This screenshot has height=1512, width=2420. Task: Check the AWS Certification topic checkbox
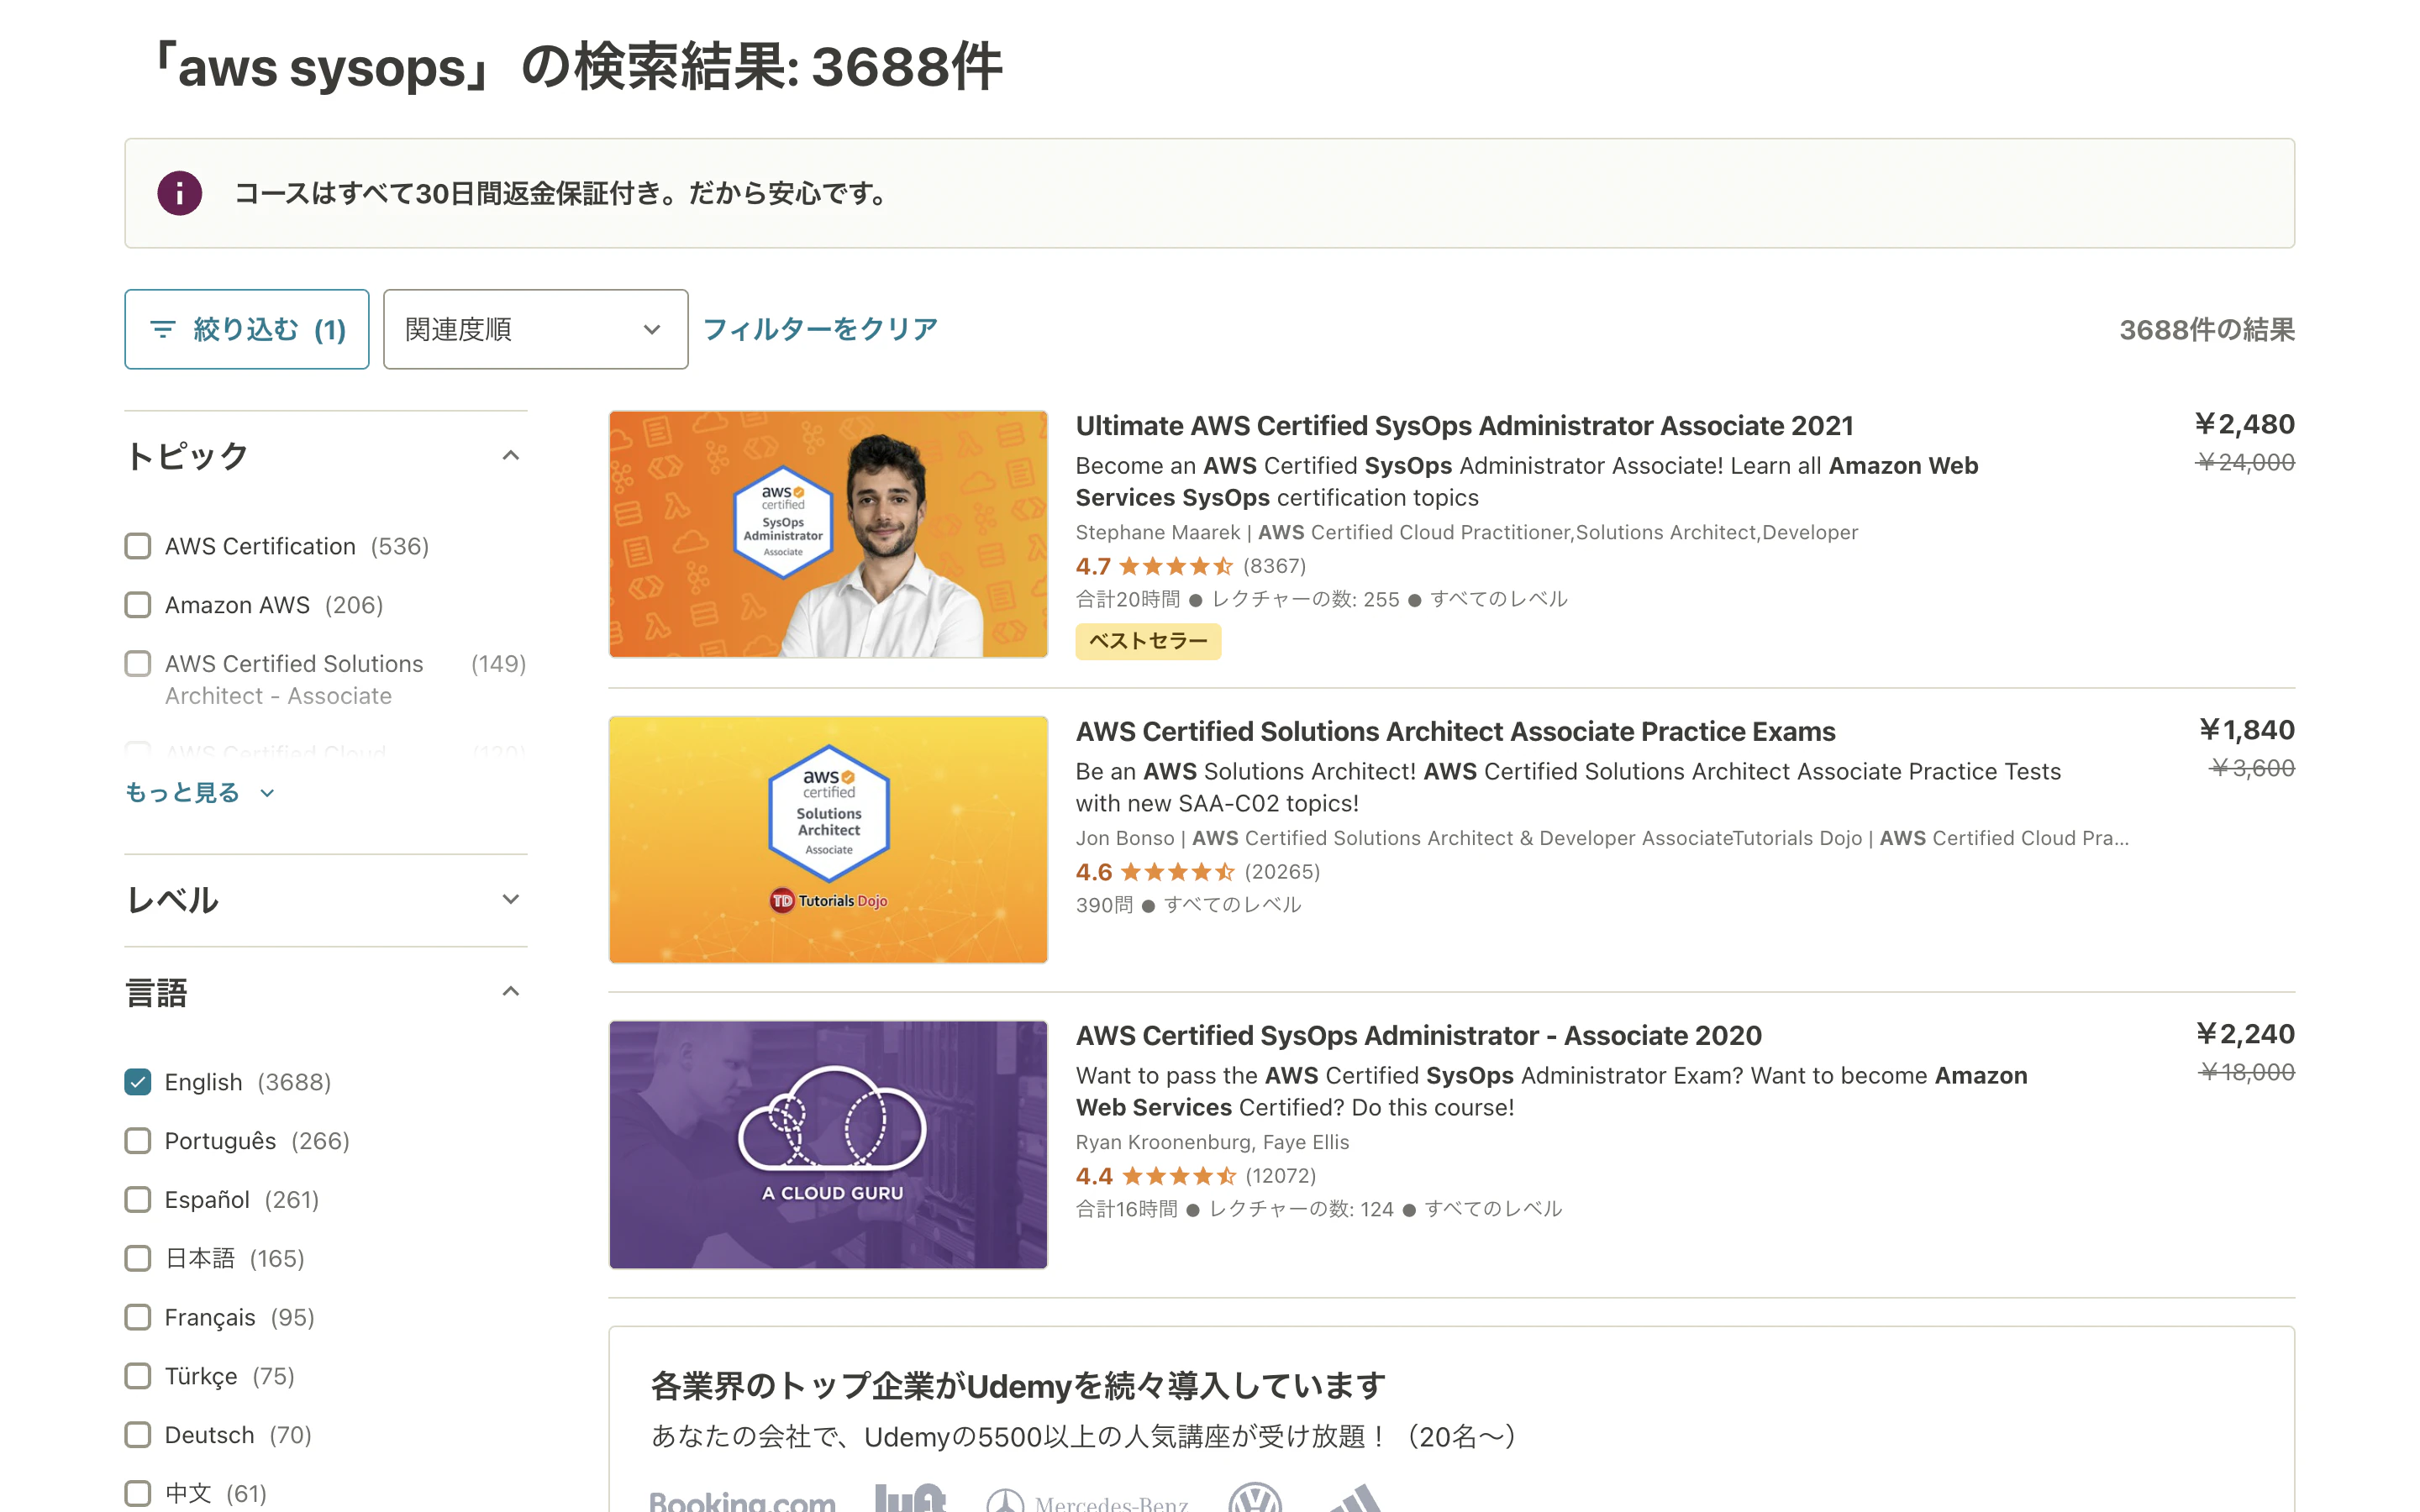pos(138,546)
